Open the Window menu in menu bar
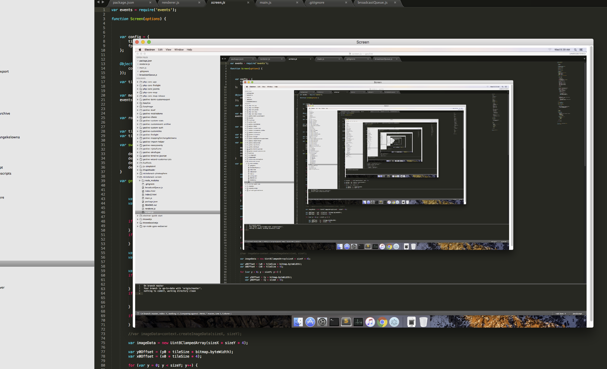Viewport: 607px width, 369px height. [x=179, y=50]
